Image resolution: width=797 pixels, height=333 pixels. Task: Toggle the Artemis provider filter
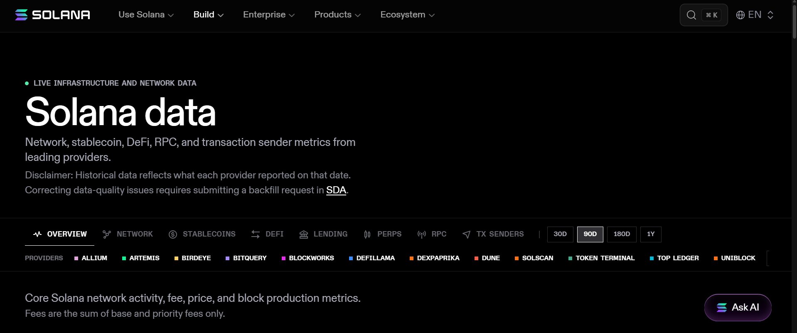pyautogui.click(x=140, y=258)
